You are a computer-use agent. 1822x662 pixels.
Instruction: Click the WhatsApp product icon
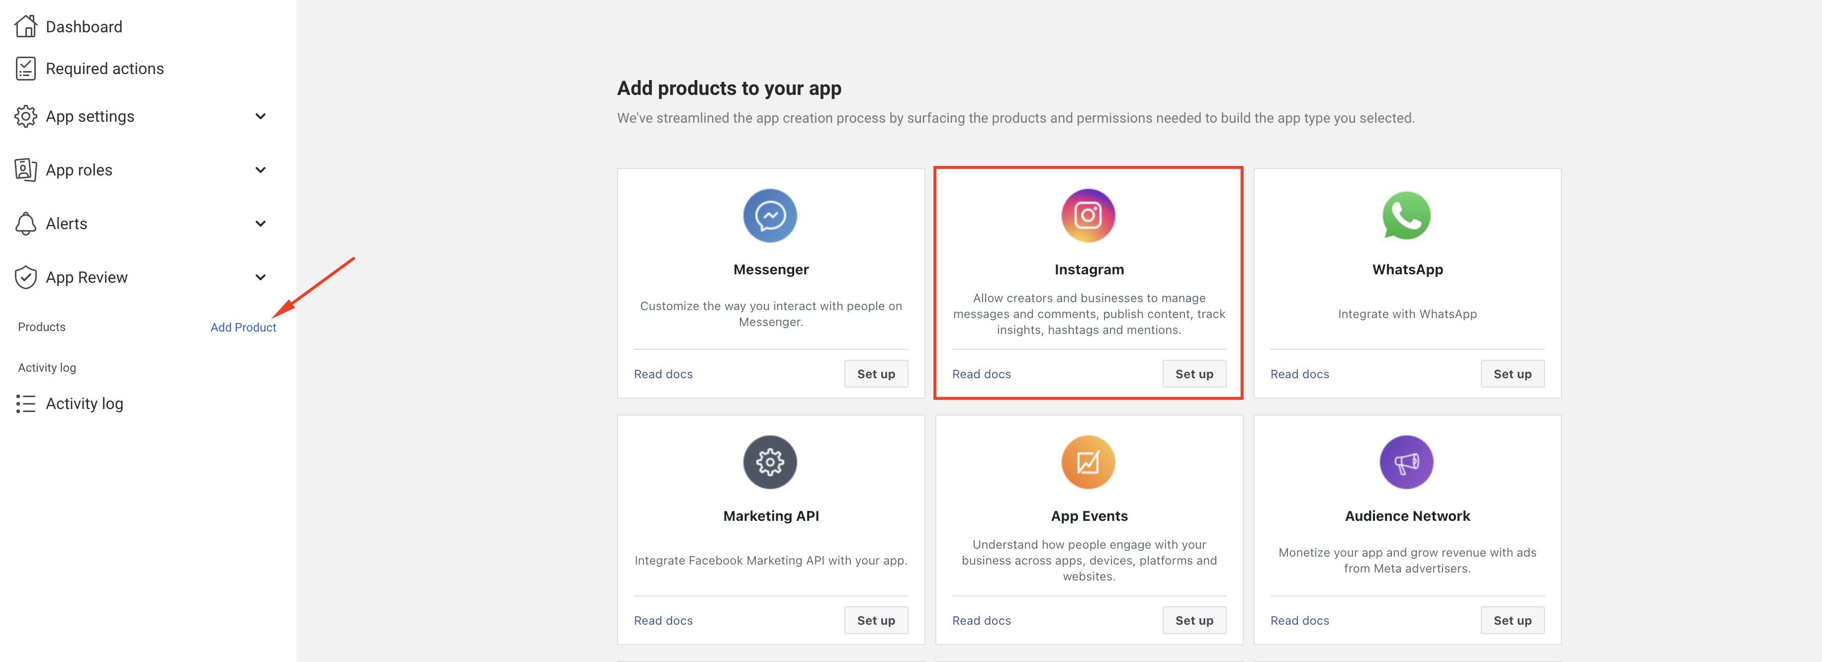coord(1406,216)
